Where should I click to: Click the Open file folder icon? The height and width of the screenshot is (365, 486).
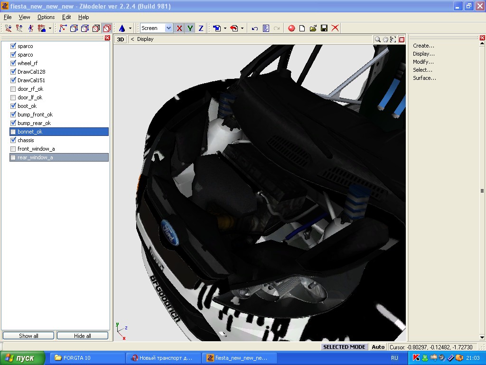(x=313, y=29)
